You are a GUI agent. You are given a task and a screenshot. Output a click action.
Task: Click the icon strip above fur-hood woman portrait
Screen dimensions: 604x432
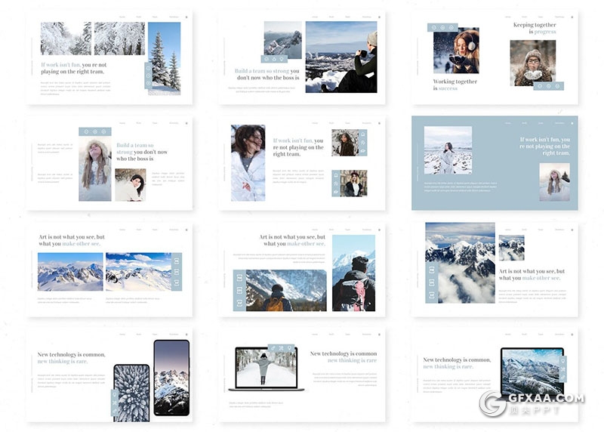pyautogui.click(x=95, y=131)
